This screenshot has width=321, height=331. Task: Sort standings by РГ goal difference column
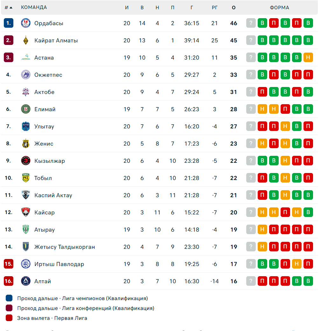point(214,8)
